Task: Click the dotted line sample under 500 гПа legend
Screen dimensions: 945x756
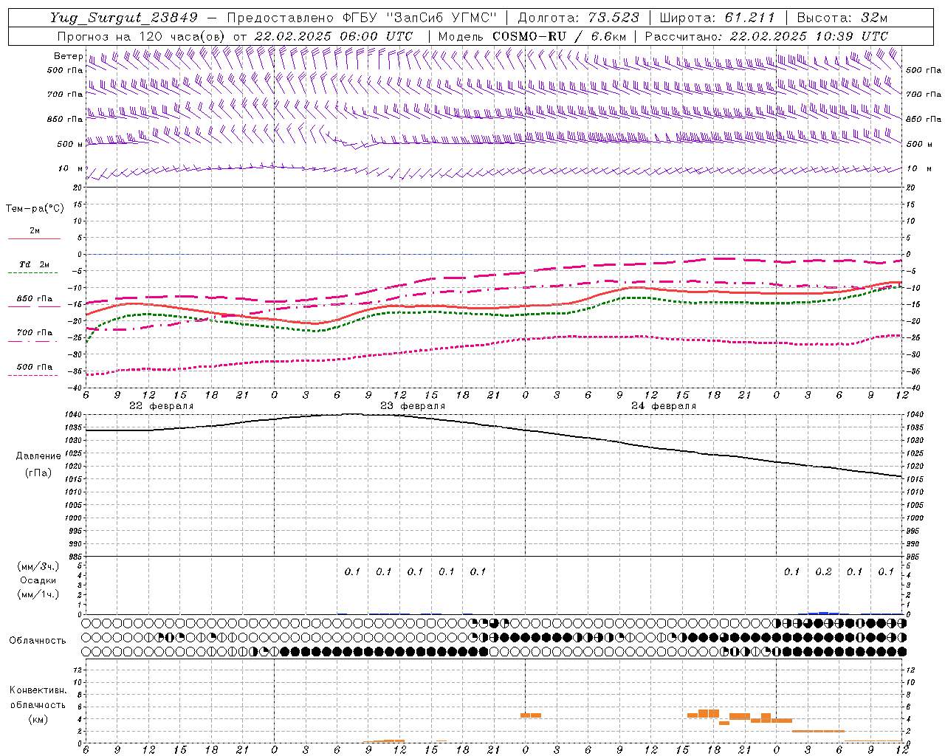Action: tap(33, 375)
